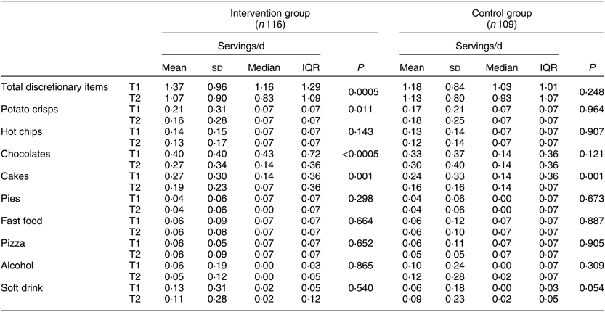Click the 1·37 mean value cell
This screenshot has width=605, height=312.
point(173,87)
